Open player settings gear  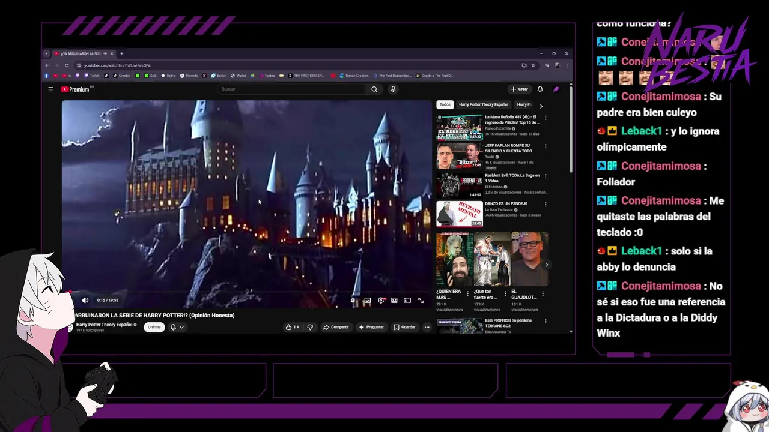click(x=381, y=300)
